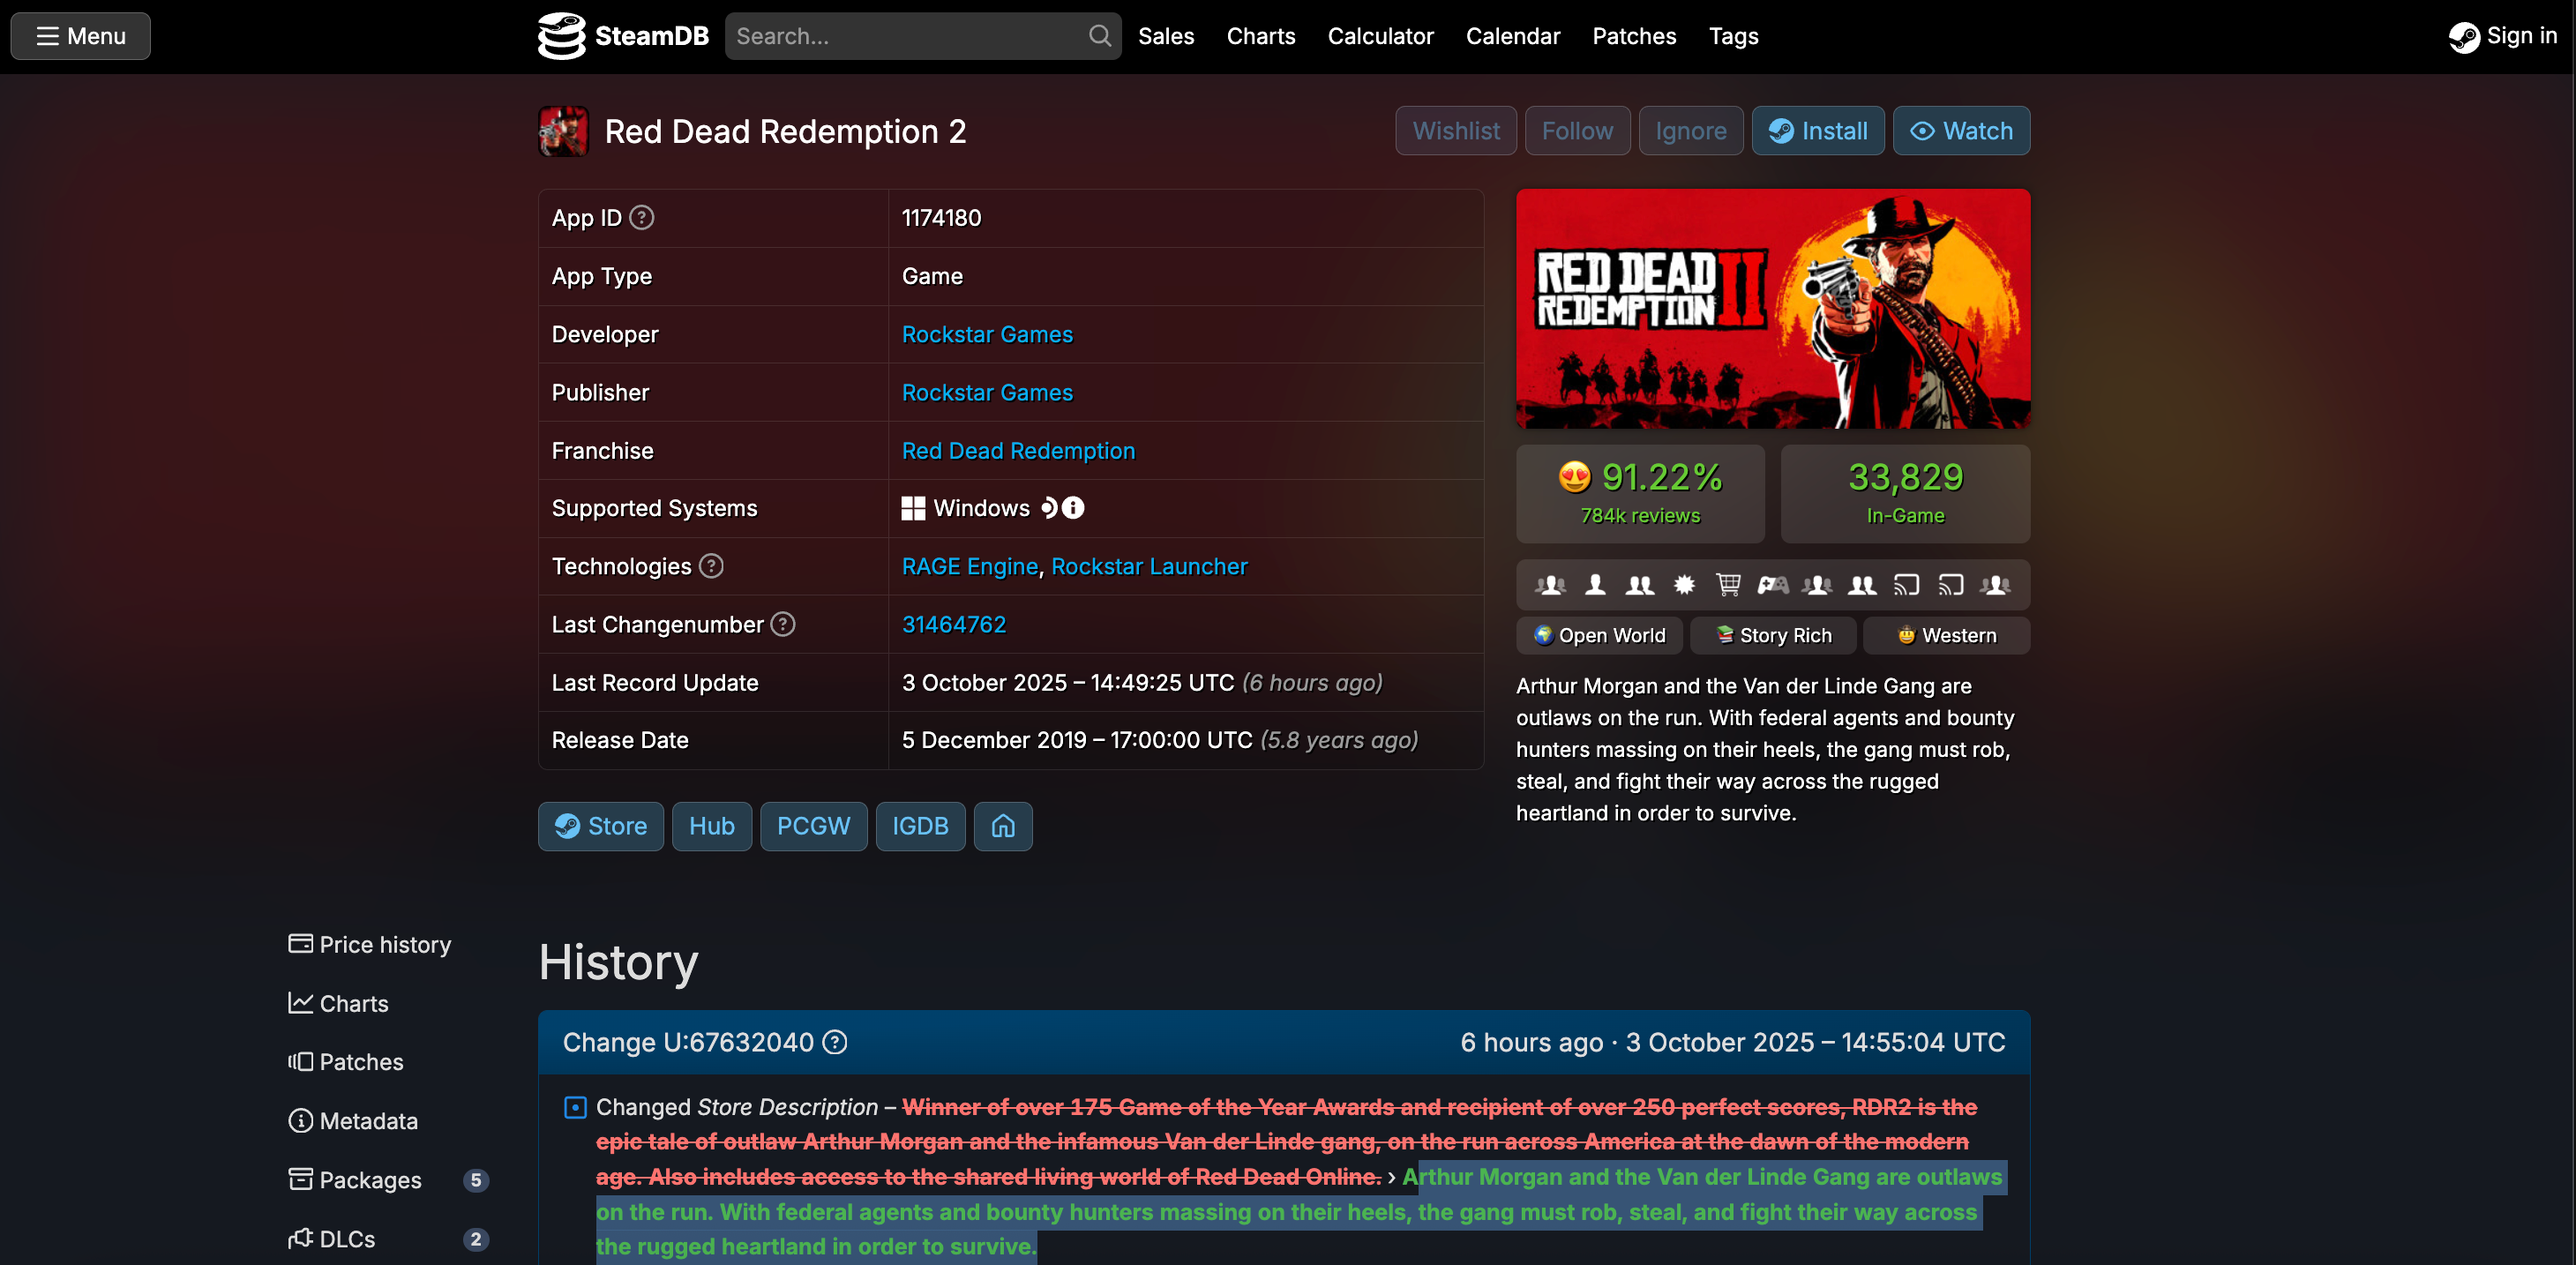
Task: Click the single-player feature icon
Action: [x=1595, y=585]
